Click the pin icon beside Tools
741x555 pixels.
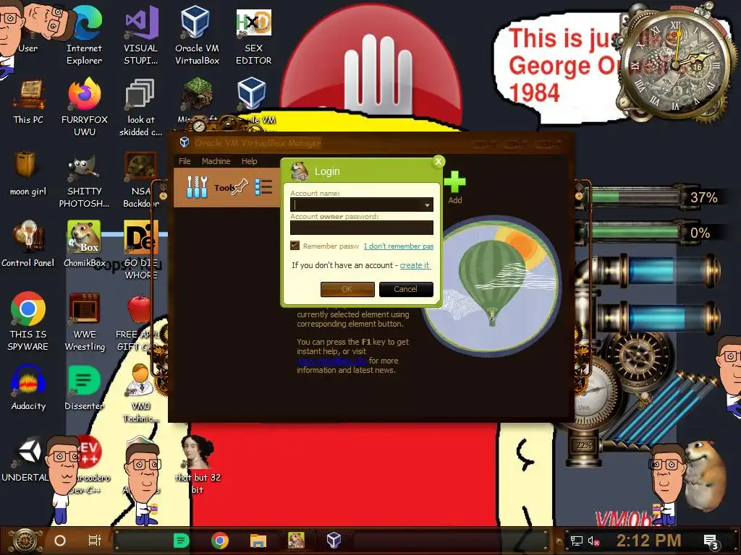coord(240,187)
